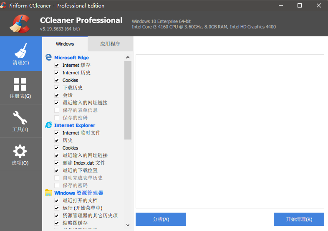Maximize the CCleaner window
Viewport: 328px width, 231px height.
point(300,5)
